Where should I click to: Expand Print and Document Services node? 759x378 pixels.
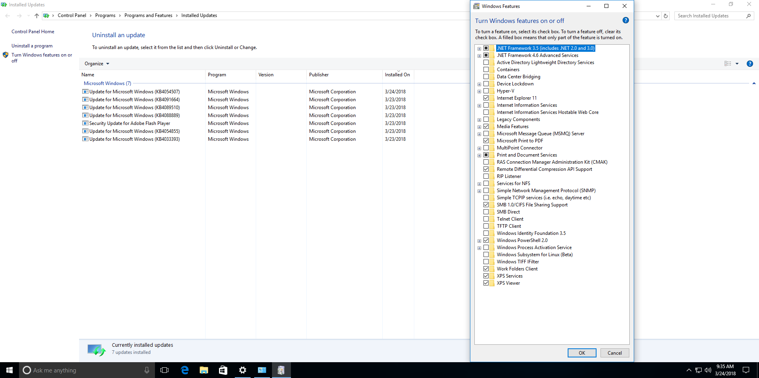(479, 155)
